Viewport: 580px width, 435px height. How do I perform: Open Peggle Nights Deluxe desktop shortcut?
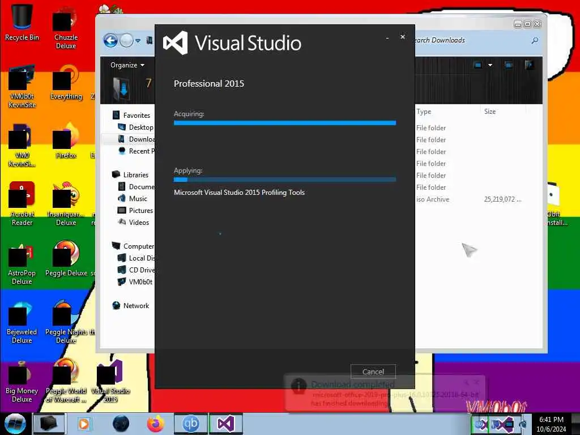(66, 322)
